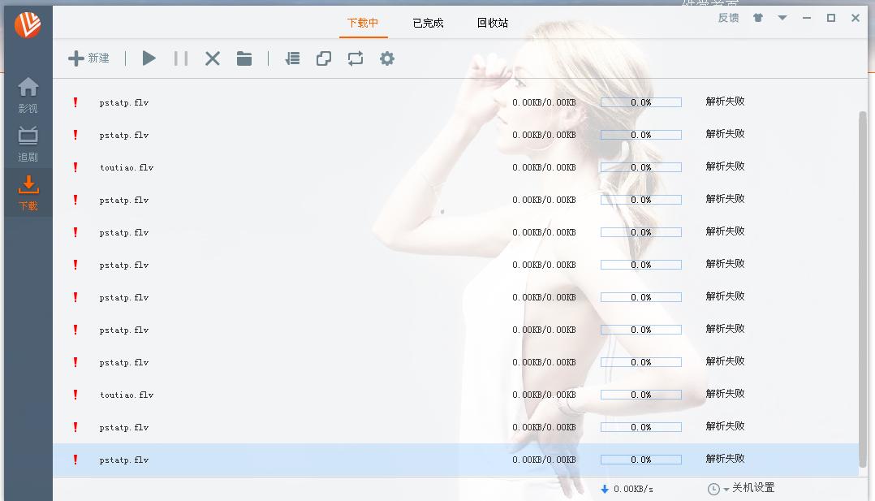Screen dimensions: 875x501
Task: Expand the title bar dropdown menu arrow
Action: click(782, 18)
